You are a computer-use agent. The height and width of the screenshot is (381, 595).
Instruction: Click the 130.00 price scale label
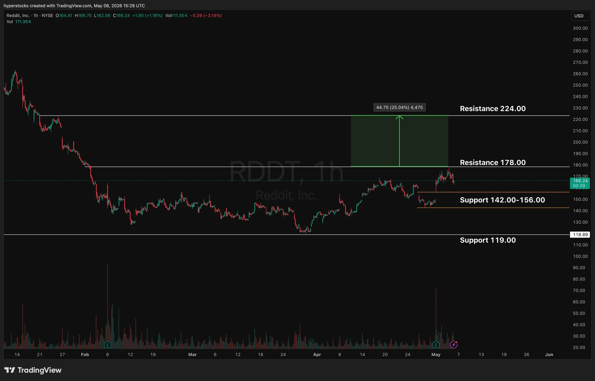pyautogui.click(x=580, y=222)
